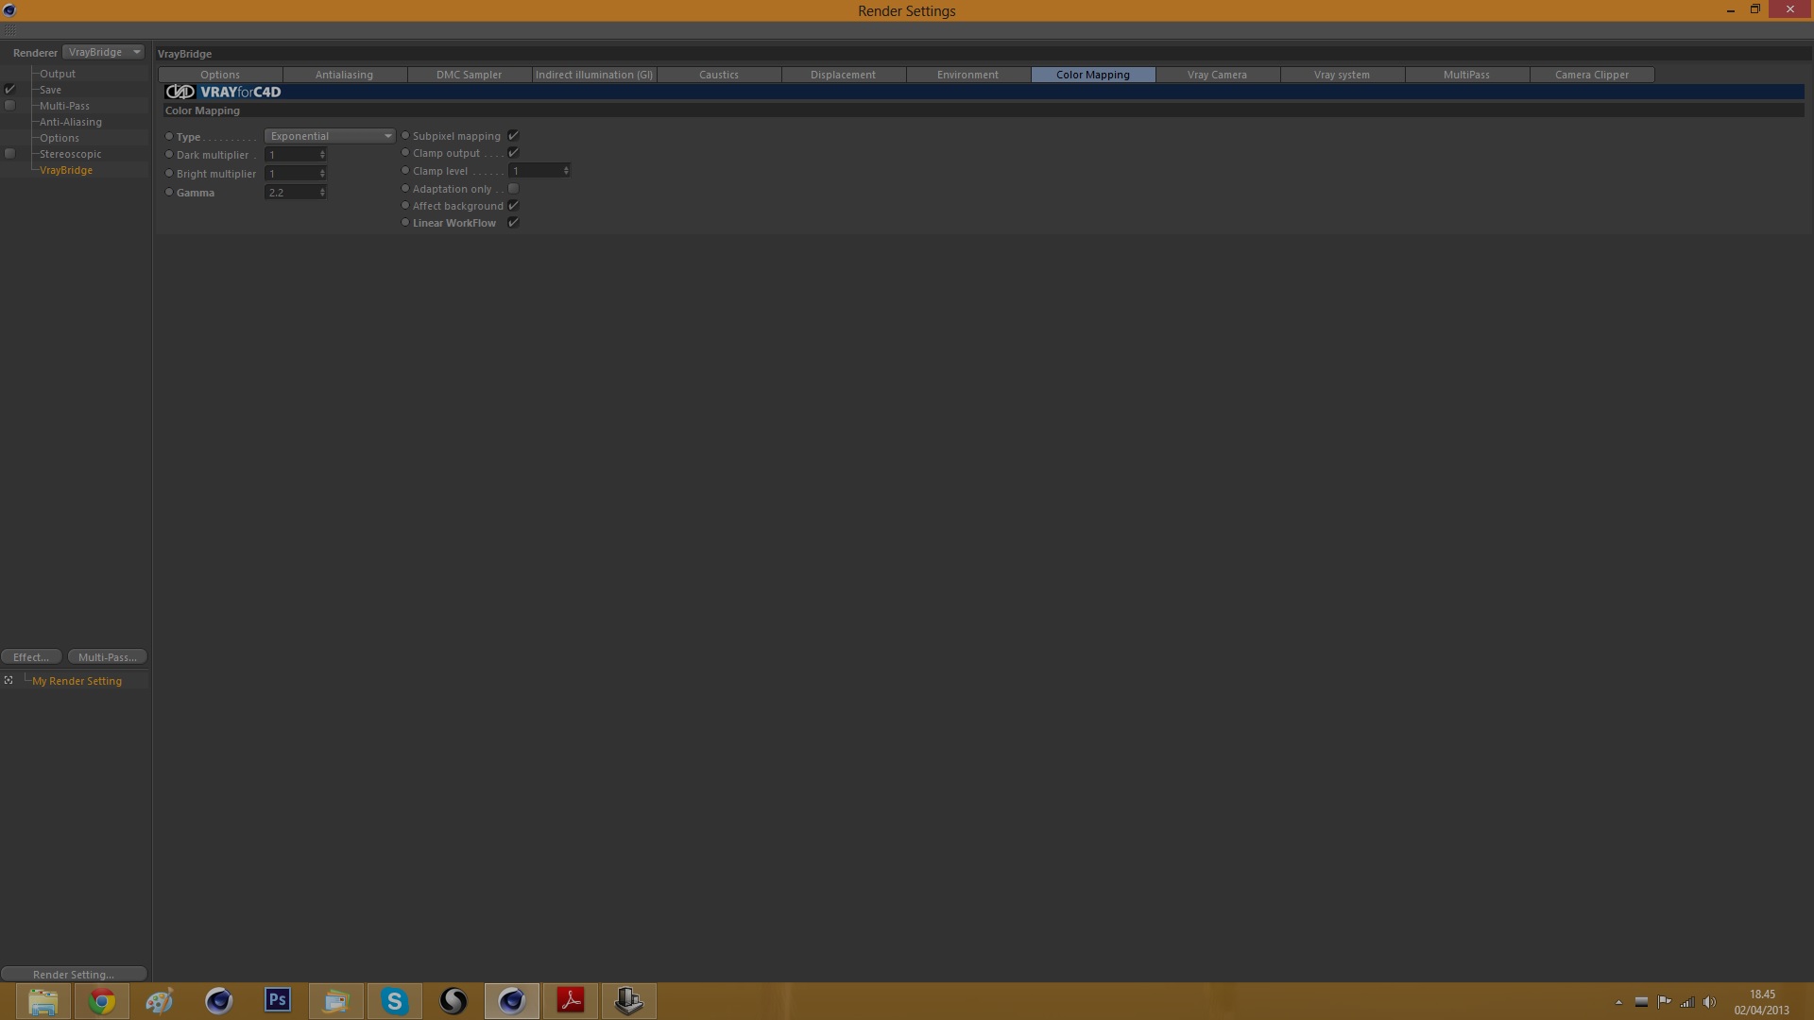Open Photoshop from the taskbar

[278, 1001]
